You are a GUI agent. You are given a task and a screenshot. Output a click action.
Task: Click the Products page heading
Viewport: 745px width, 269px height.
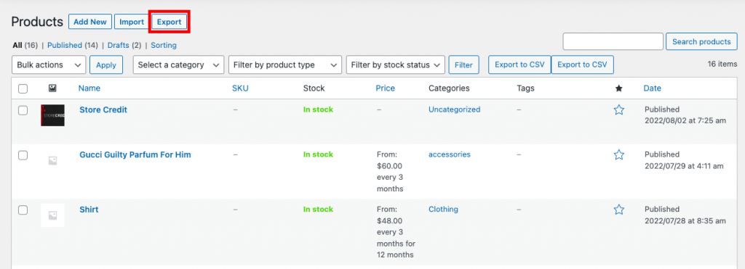tap(37, 22)
